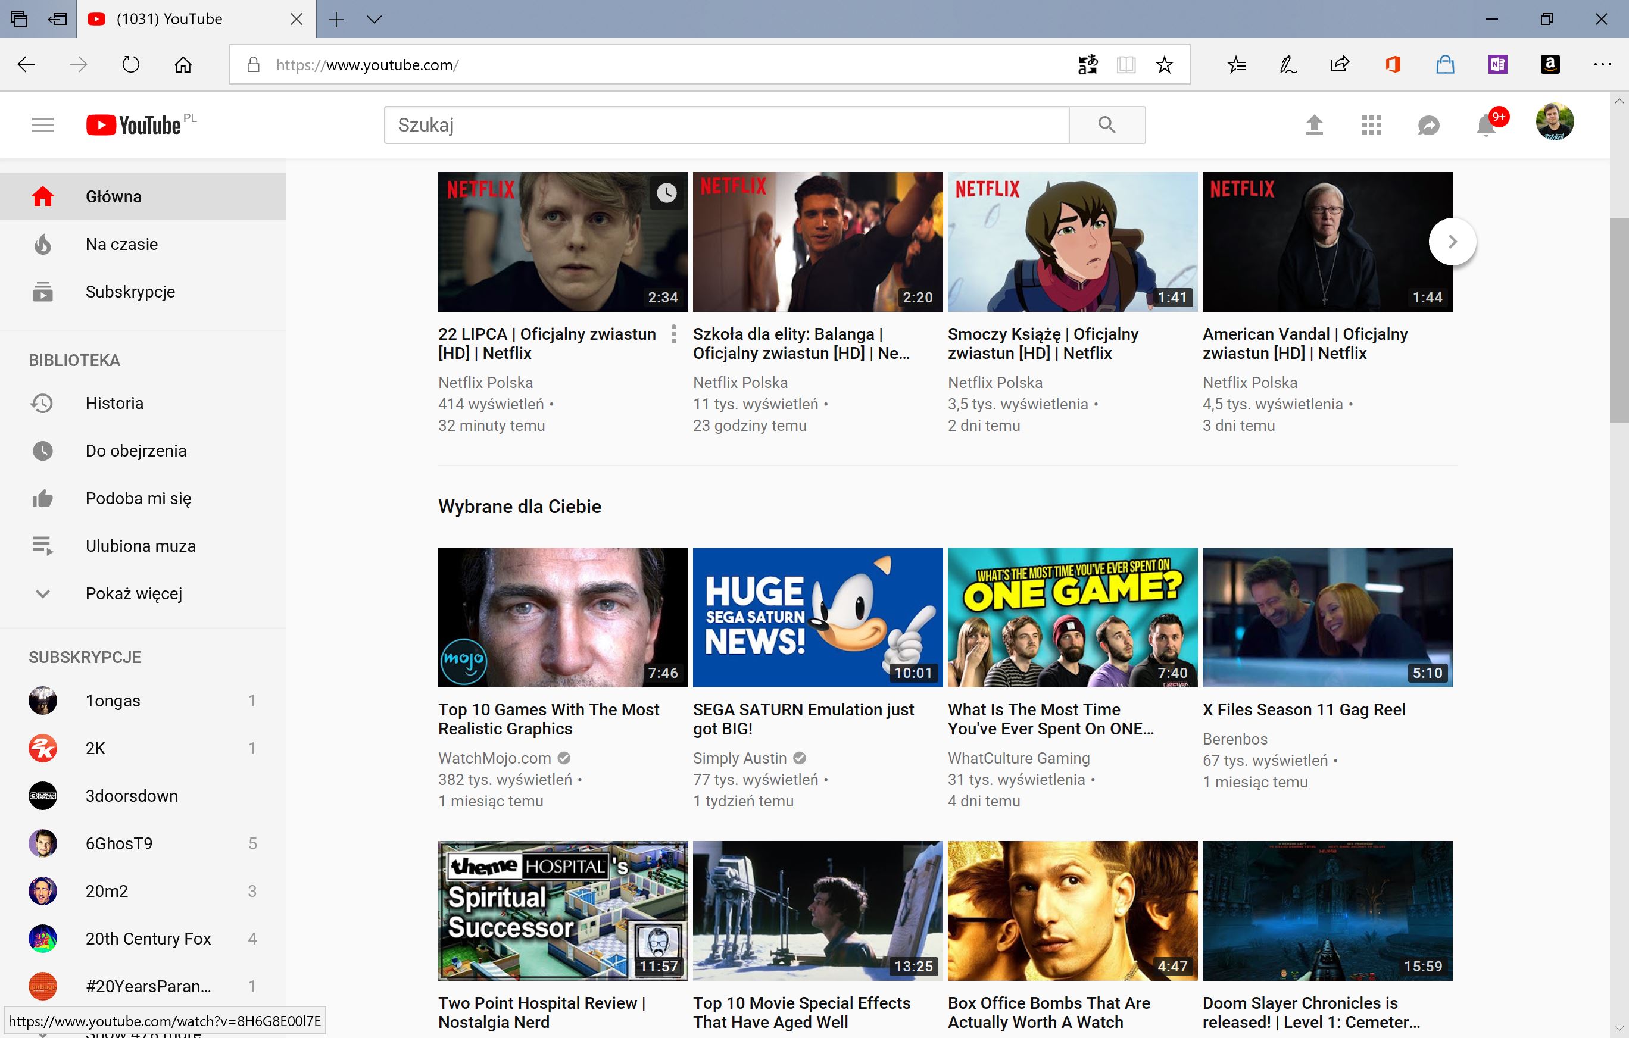Viewport: 1629px width, 1038px height.
Task: Click the OneNote extension icon
Action: pyautogui.click(x=1497, y=65)
